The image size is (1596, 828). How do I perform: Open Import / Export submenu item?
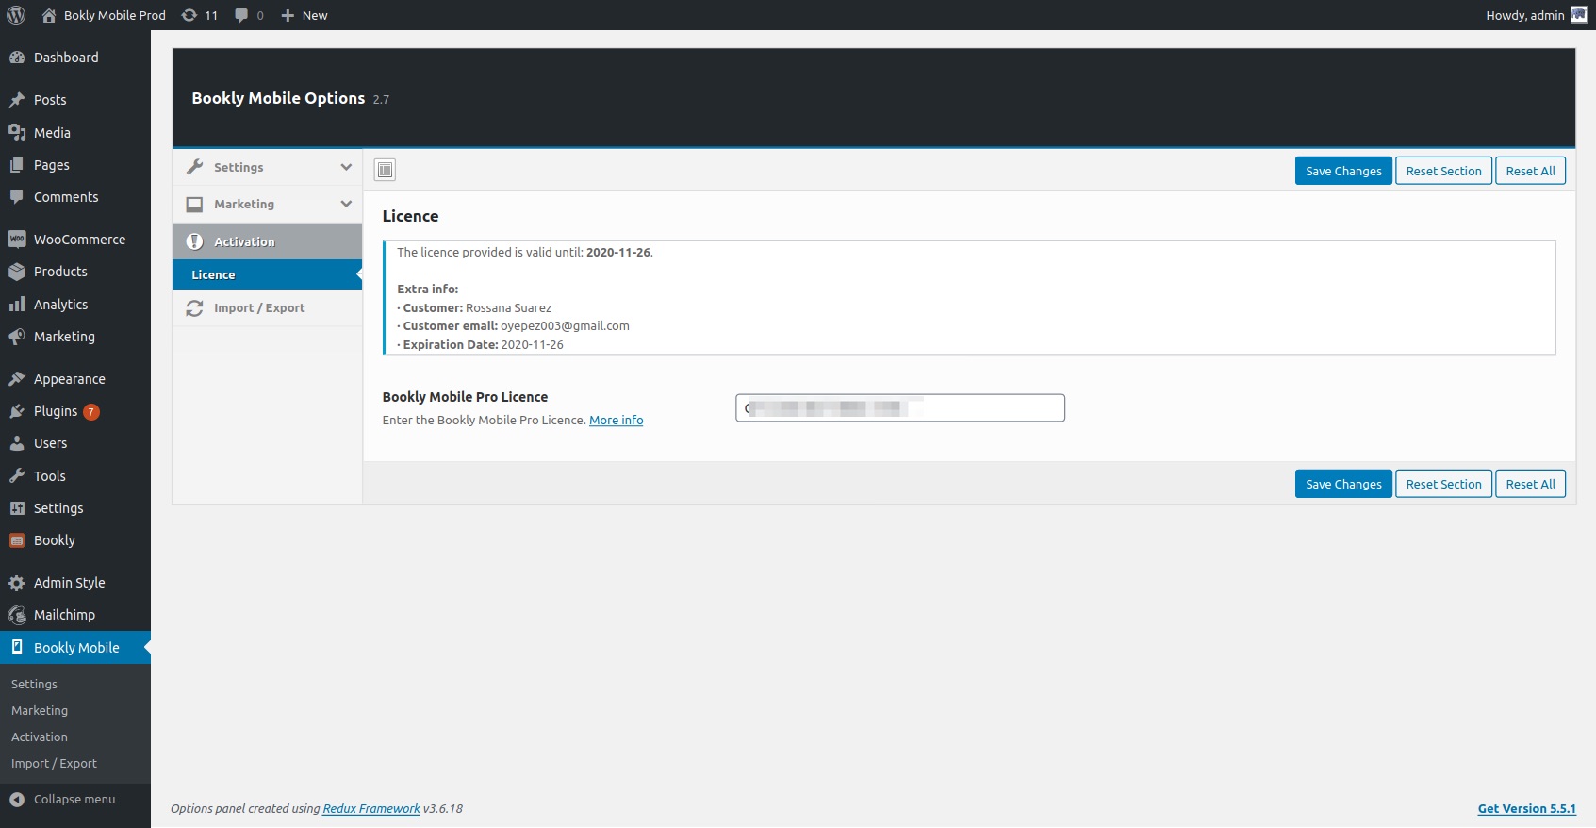click(x=54, y=764)
